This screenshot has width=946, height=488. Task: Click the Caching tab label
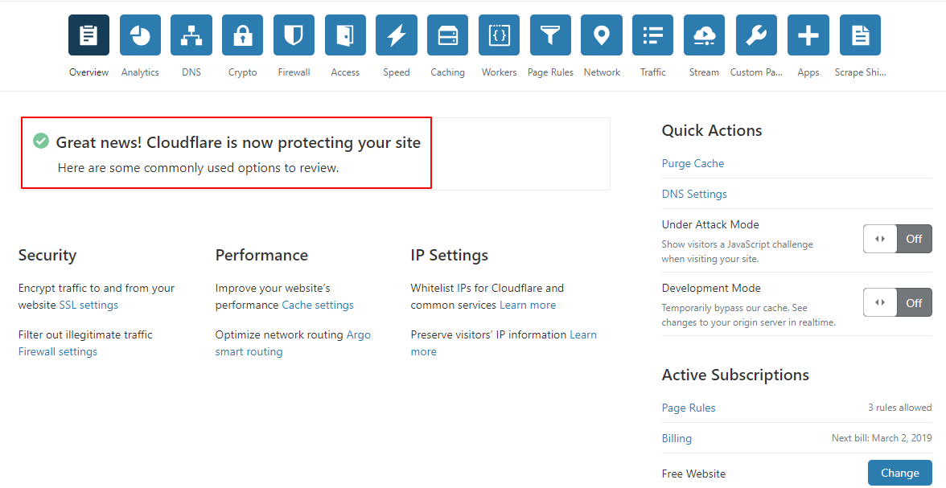pos(447,72)
